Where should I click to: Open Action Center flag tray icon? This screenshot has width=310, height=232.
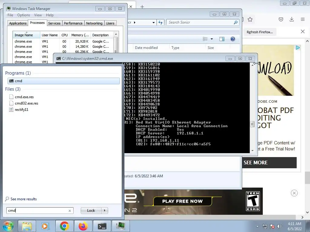coord(272,226)
